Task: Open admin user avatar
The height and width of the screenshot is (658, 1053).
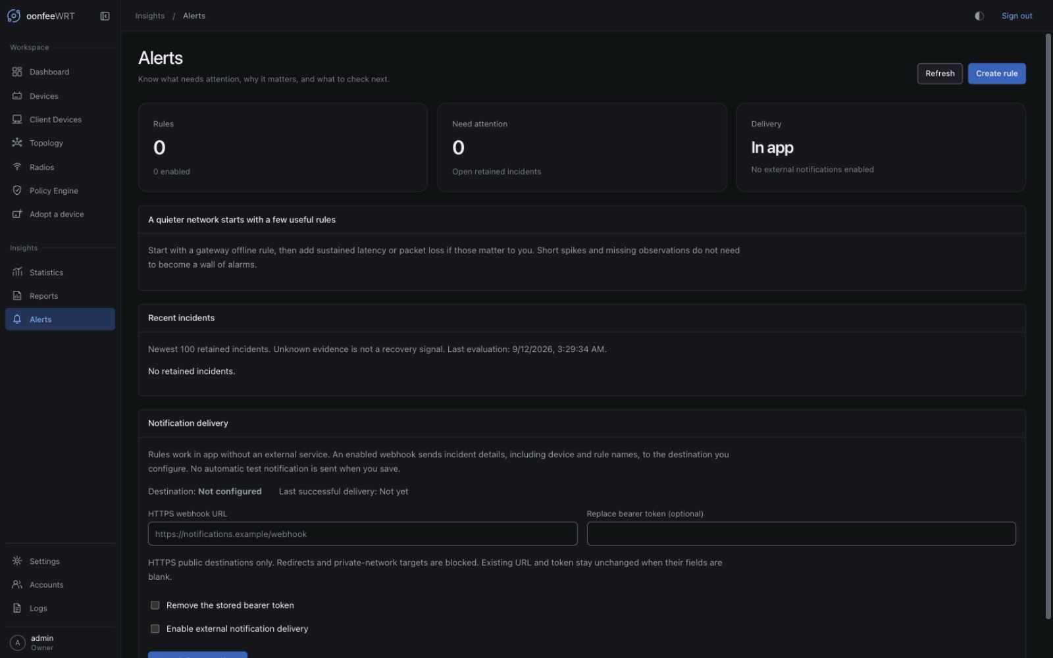Action: point(18,643)
